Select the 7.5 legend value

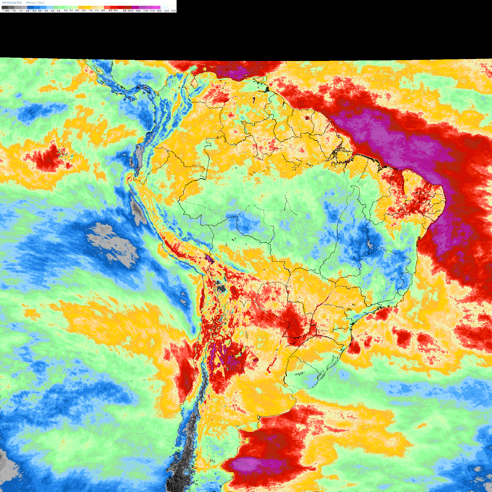click(97, 10)
